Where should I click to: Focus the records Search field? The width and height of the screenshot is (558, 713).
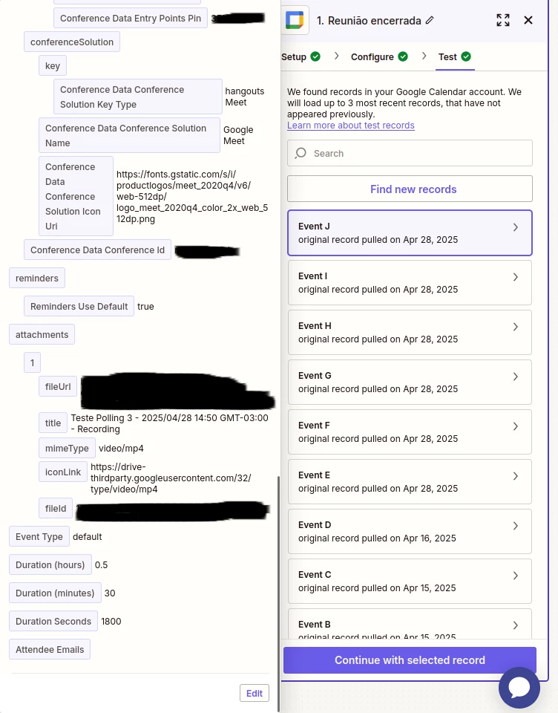pyautogui.click(x=410, y=153)
